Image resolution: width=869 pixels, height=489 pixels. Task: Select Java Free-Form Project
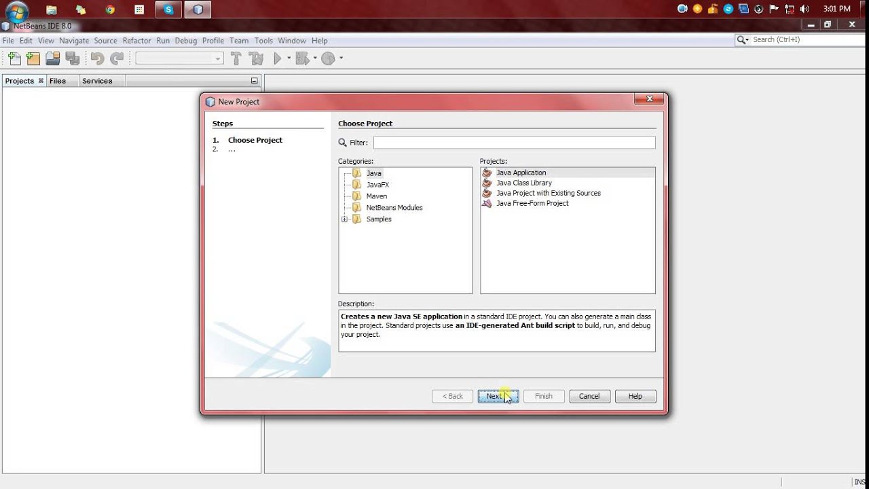click(x=532, y=203)
